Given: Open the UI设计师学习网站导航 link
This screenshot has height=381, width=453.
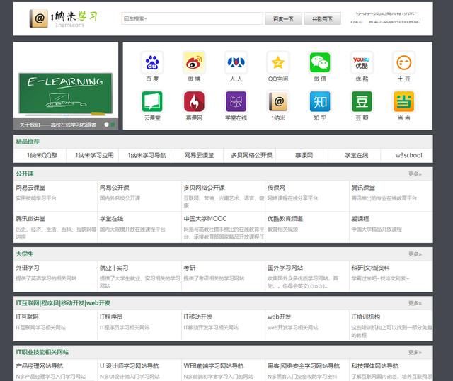Looking at the screenshot, I should click(x=130, y=366).
